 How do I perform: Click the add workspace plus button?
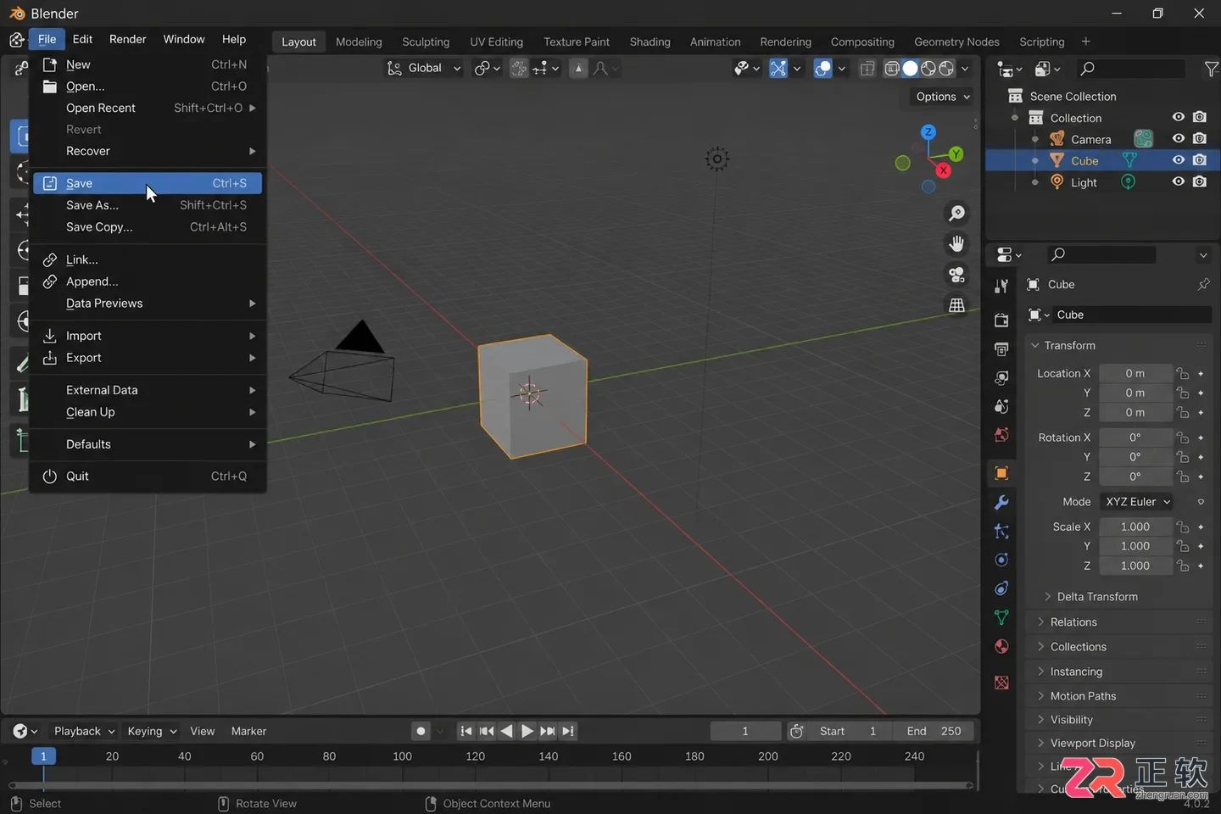(1085, 42)
